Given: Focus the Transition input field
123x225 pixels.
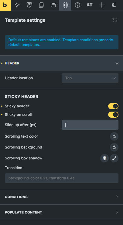Looking at the screenshot, I should [62, 178].
